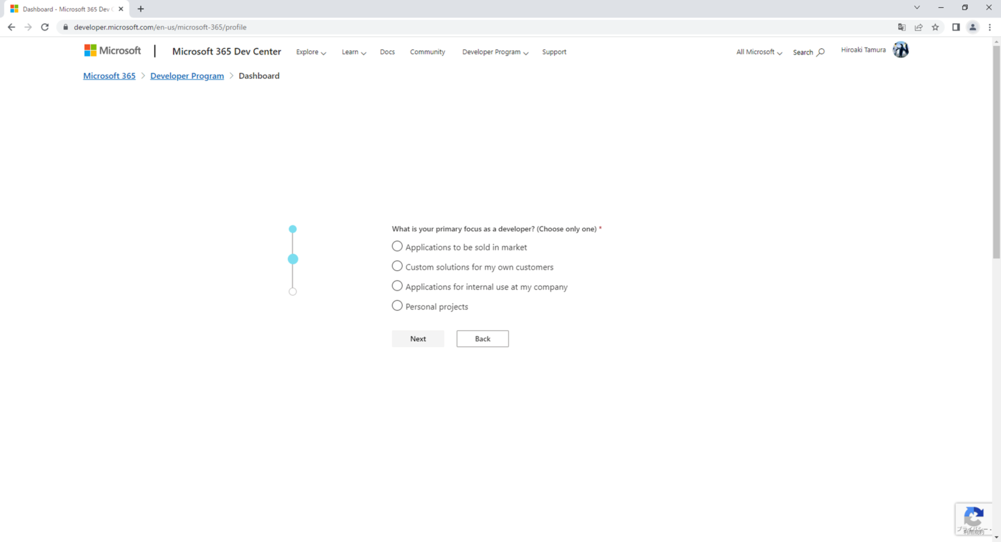Open Hiroaki Tamura account avatar
Screen dimensions: 1001x542
pyautogui.click(x=901, y=50)
